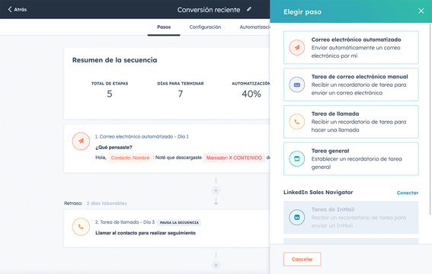Click the Elegir paso panel scrollbar

point(430,119)
